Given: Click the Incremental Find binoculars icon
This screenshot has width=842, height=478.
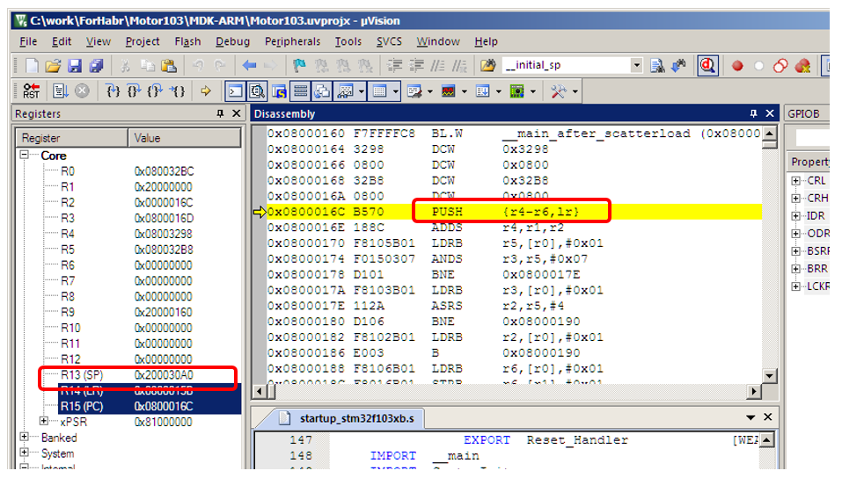Looking at the screenshot, I should click(x=678, y=65).
